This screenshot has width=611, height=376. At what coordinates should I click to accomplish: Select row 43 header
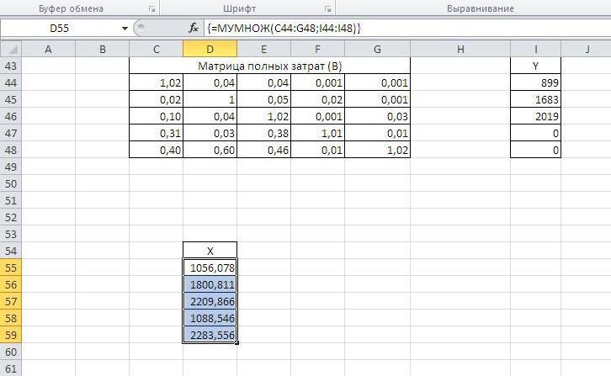pos(11,66)
